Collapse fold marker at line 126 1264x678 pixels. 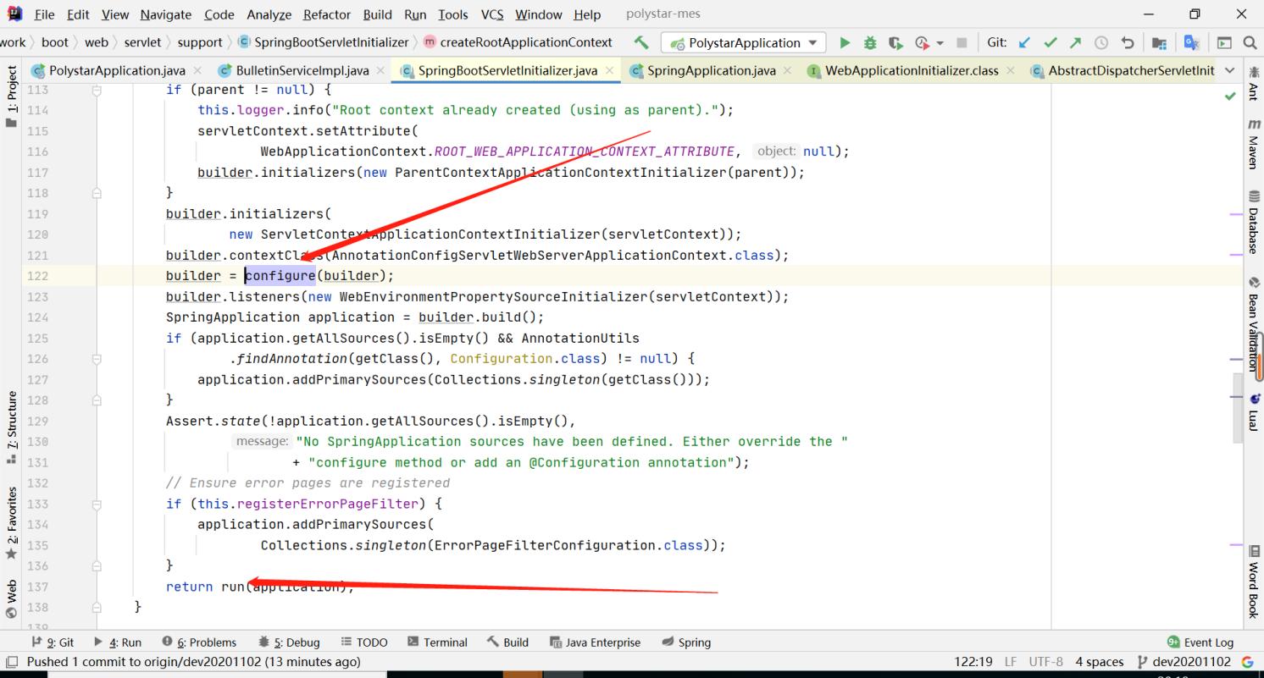point(97,359)
